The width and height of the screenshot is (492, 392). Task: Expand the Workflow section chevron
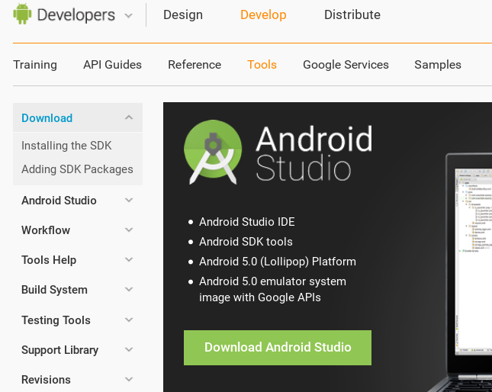(129, 230)
